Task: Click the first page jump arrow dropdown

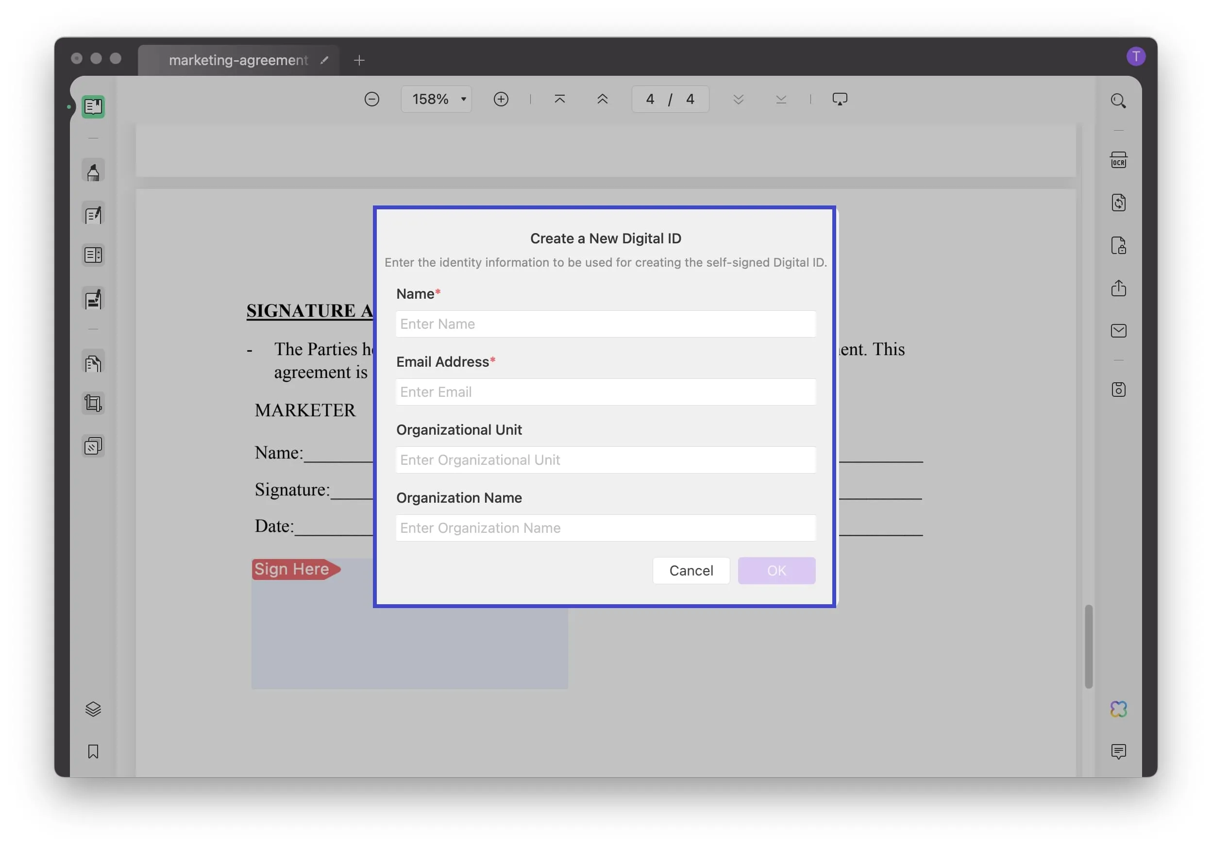Action: point(560,99)
